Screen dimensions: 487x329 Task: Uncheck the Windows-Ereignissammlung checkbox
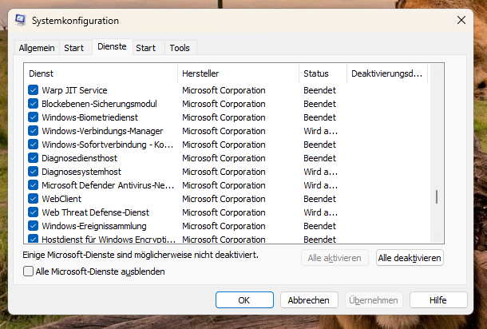pos(34,226)
